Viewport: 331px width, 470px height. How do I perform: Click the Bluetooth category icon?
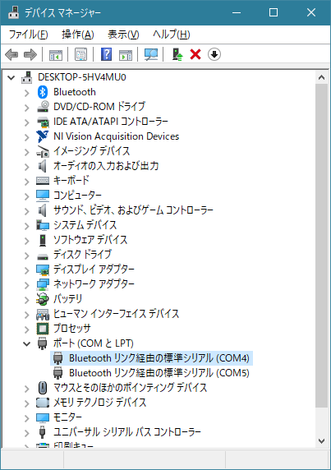[x=43, y=92]
